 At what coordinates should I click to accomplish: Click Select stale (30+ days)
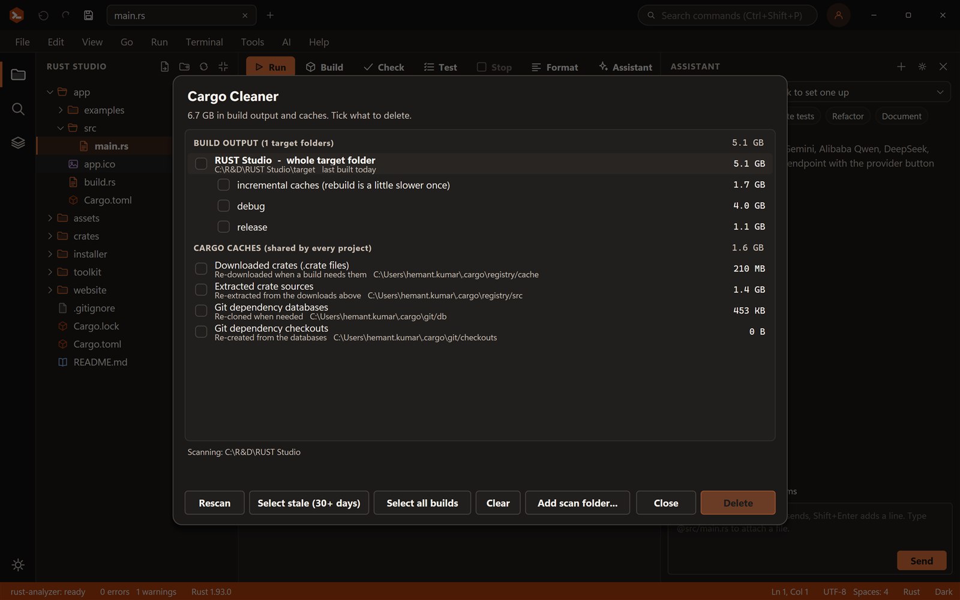coord(309,503)
